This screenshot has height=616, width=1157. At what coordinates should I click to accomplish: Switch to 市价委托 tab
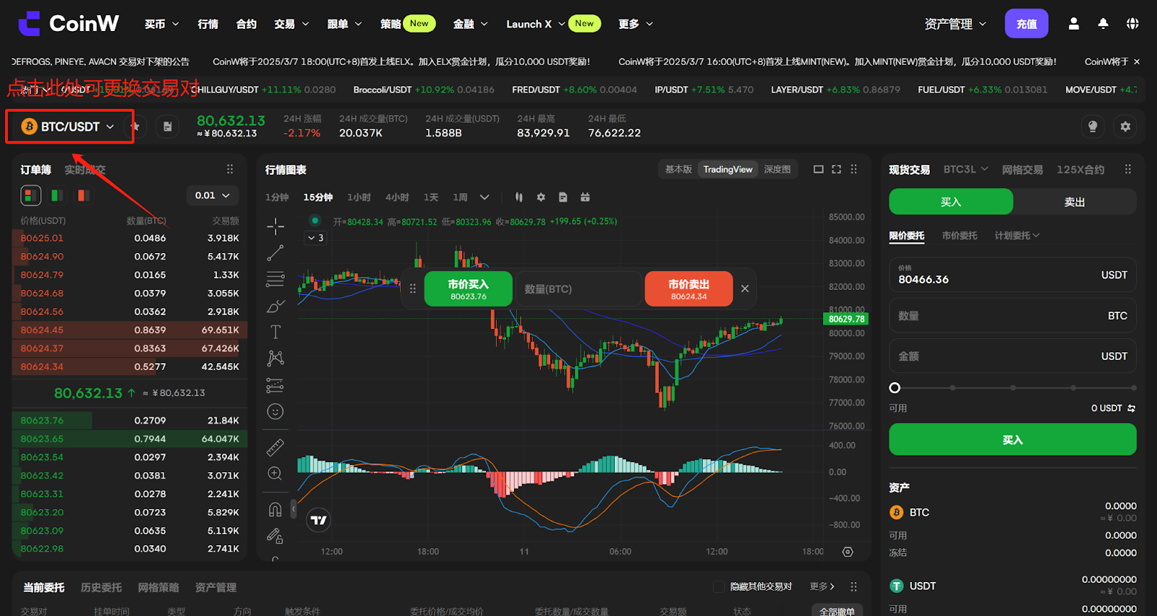click(960, 236)
